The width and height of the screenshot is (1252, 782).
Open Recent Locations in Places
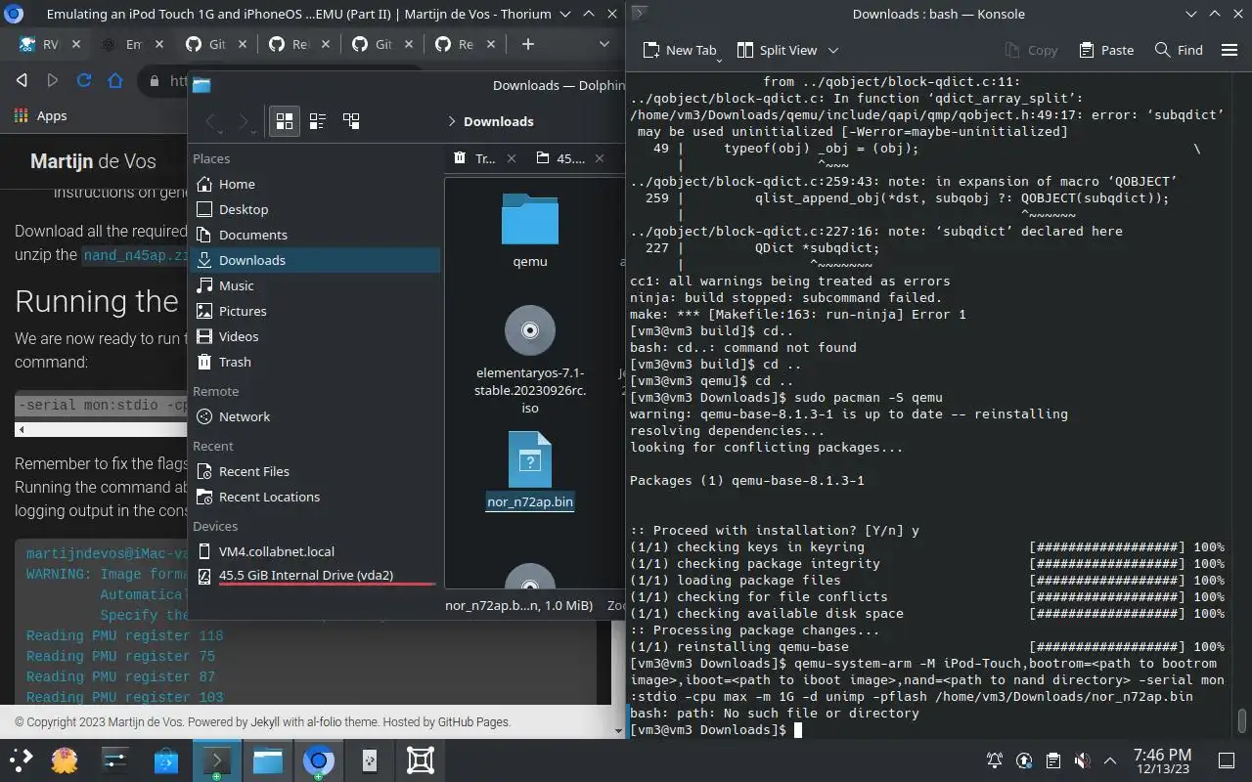(314, 497)
